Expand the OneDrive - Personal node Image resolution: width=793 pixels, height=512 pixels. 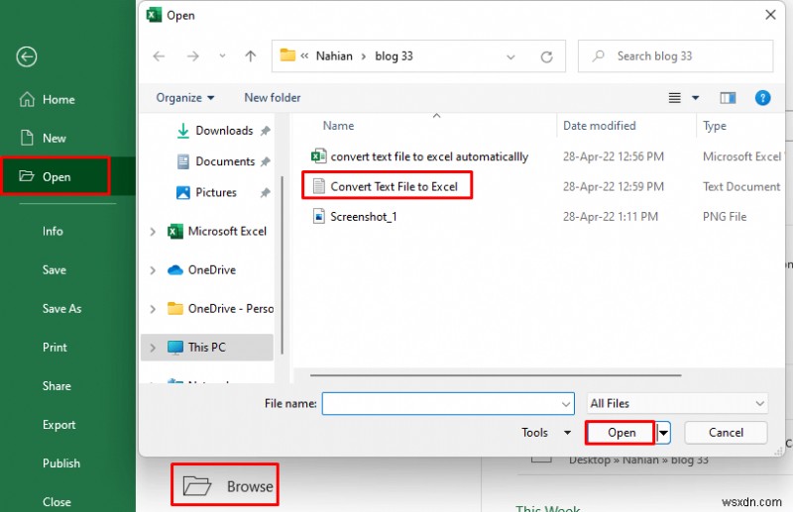coord(153,309)
